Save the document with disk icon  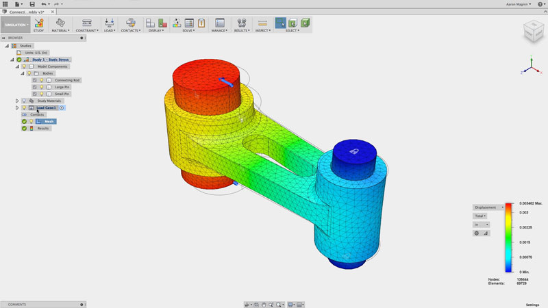[x=32, y=4]
